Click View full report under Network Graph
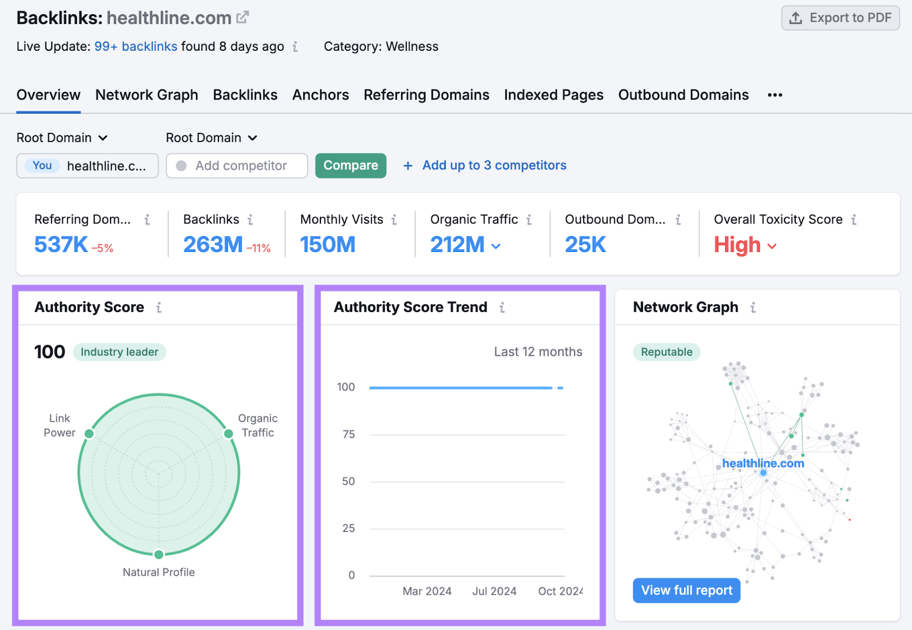The width and height of the screenshot is (912, 630). pyautogui.click(x=686, y=590)
